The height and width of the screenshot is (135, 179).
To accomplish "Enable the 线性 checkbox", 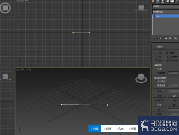I will coord(156,57).
